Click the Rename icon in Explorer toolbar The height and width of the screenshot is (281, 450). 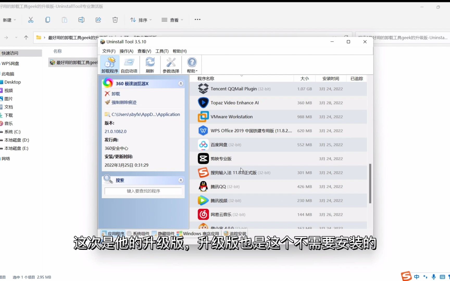click(81, 20)
